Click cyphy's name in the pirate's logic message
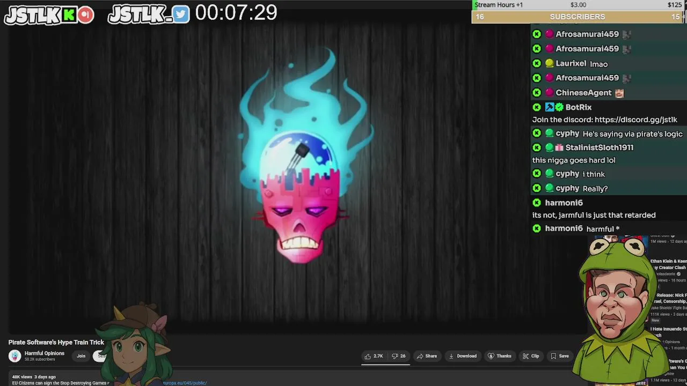The height and width of the screenshot is (386, 687). [x=567, y=133]
